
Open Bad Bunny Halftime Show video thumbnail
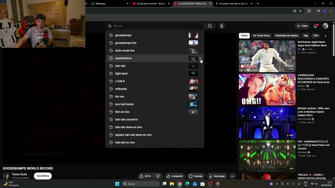267,56
